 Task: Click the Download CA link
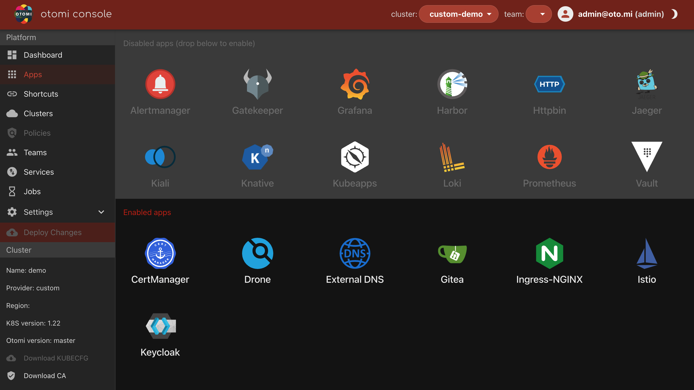click(x=45, y=376)
